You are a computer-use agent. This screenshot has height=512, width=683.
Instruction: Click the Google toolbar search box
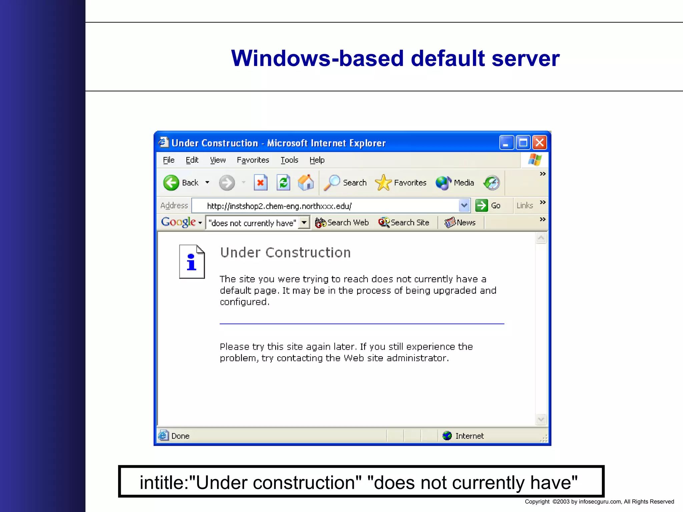252,223
